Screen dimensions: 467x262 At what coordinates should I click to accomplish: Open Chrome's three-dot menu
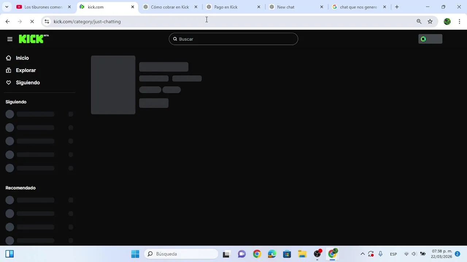click(x=459, y=21)
